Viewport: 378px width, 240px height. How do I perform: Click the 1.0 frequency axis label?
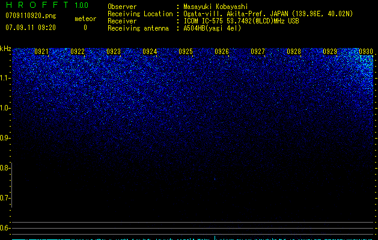tap(5, 108)
